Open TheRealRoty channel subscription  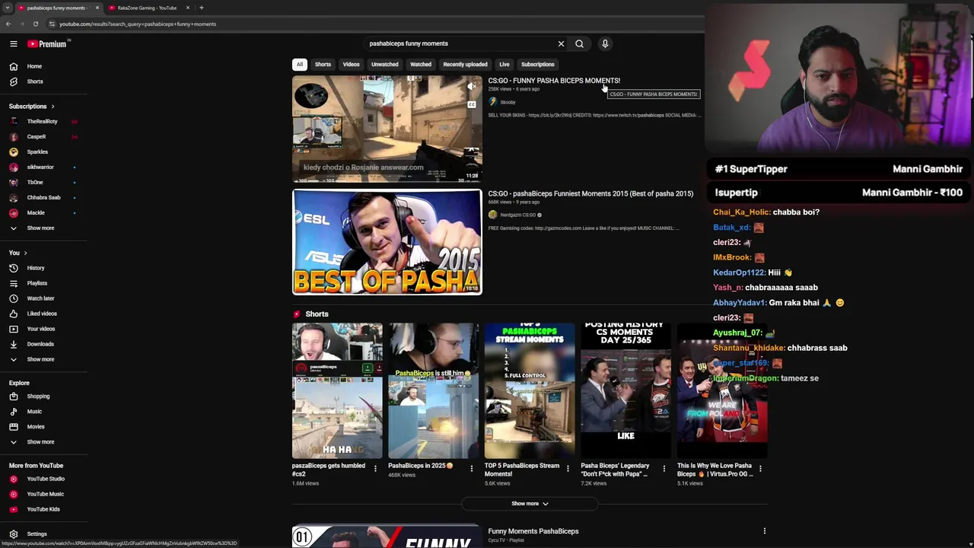coord(43,122)
